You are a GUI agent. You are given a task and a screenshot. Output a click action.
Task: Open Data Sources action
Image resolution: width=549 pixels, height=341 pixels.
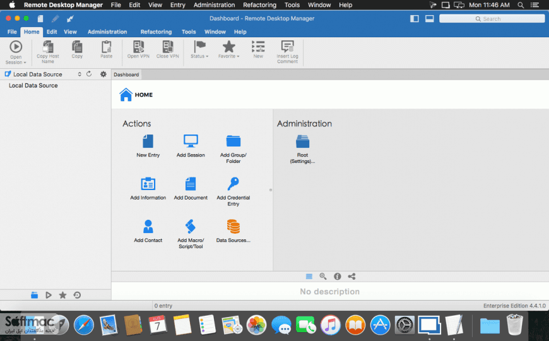[233, 231]
